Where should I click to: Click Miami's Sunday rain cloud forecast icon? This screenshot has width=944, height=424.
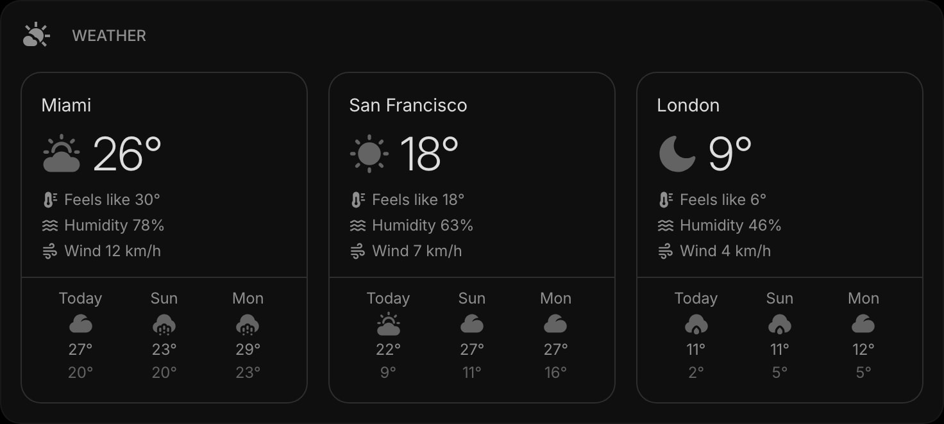pyautogui.click(x=164, y=325)
